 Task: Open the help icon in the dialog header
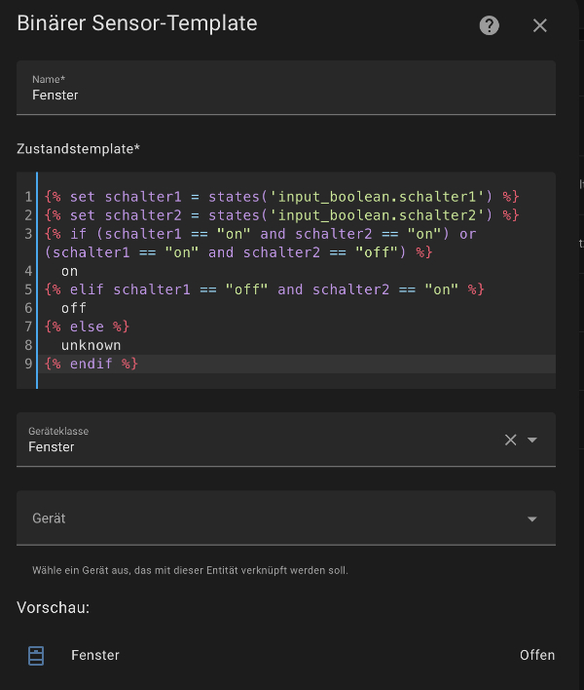[490, 25]
